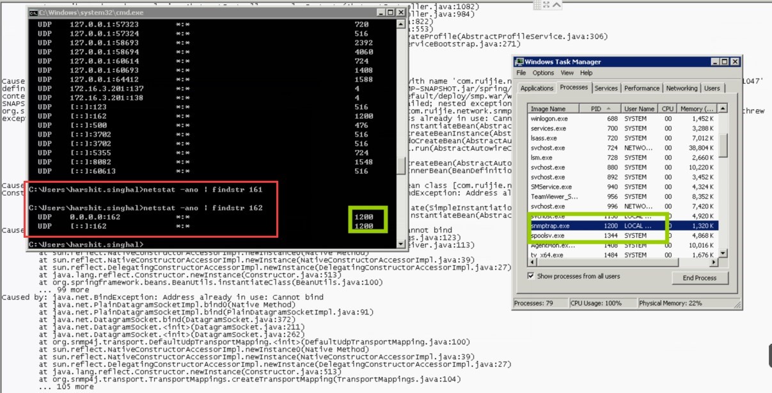The height and width of the screenshot is (393, 772).
Task: Click the java.net.BindException 'Cannot bind' log line
Action: point(162,297)
